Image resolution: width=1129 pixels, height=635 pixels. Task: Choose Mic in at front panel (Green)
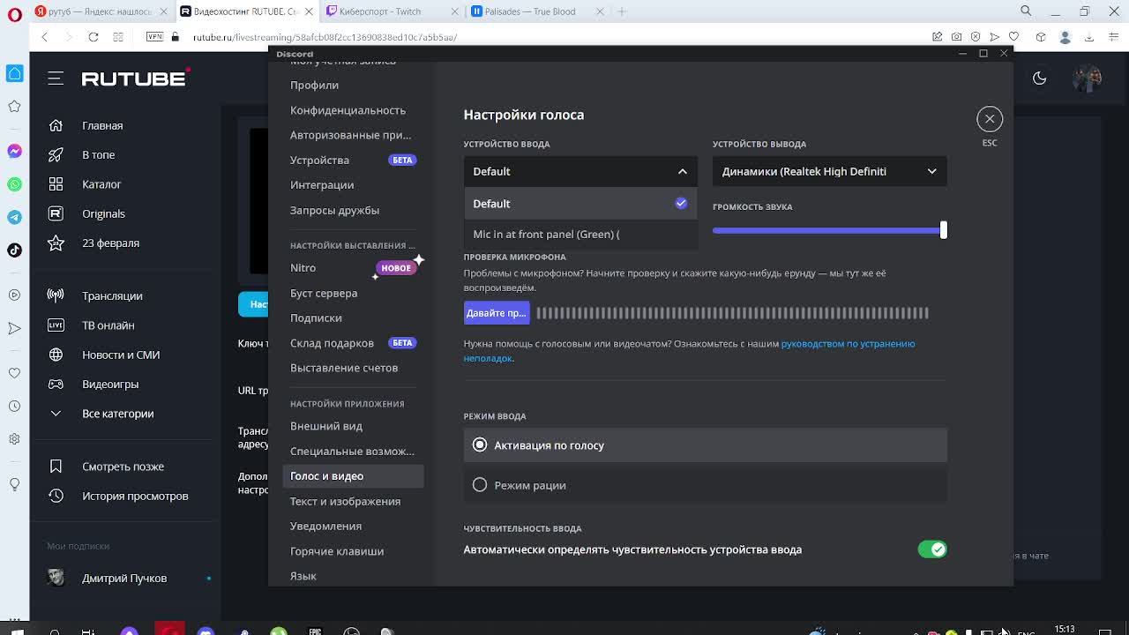580,235
